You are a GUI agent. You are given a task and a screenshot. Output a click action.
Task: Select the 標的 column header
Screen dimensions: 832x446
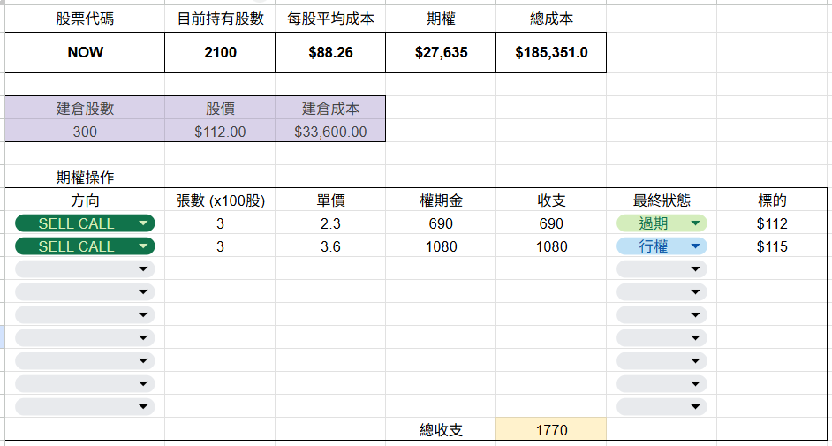point(772,200)
